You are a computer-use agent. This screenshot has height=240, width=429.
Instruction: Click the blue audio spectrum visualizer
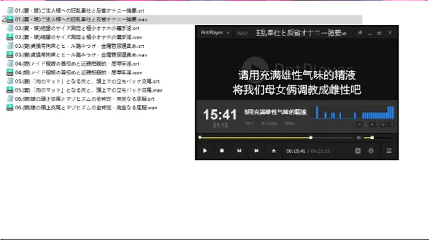point(352,113)
